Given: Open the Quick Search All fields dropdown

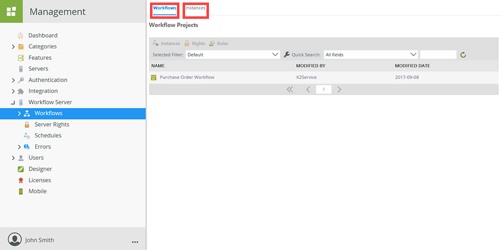Looking at the screenshot, I should (371, 55).
